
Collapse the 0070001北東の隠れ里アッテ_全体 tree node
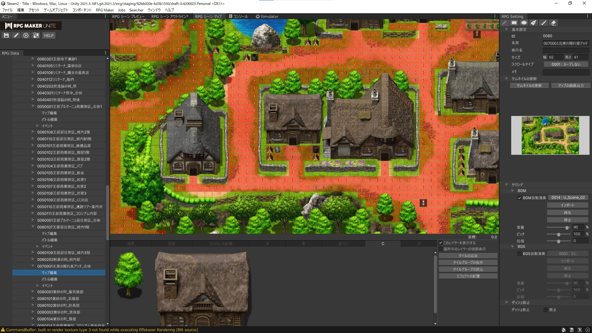[x=33, y=266]
